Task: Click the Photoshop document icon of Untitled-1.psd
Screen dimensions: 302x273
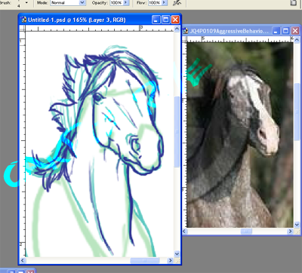Action: (24, 20)
